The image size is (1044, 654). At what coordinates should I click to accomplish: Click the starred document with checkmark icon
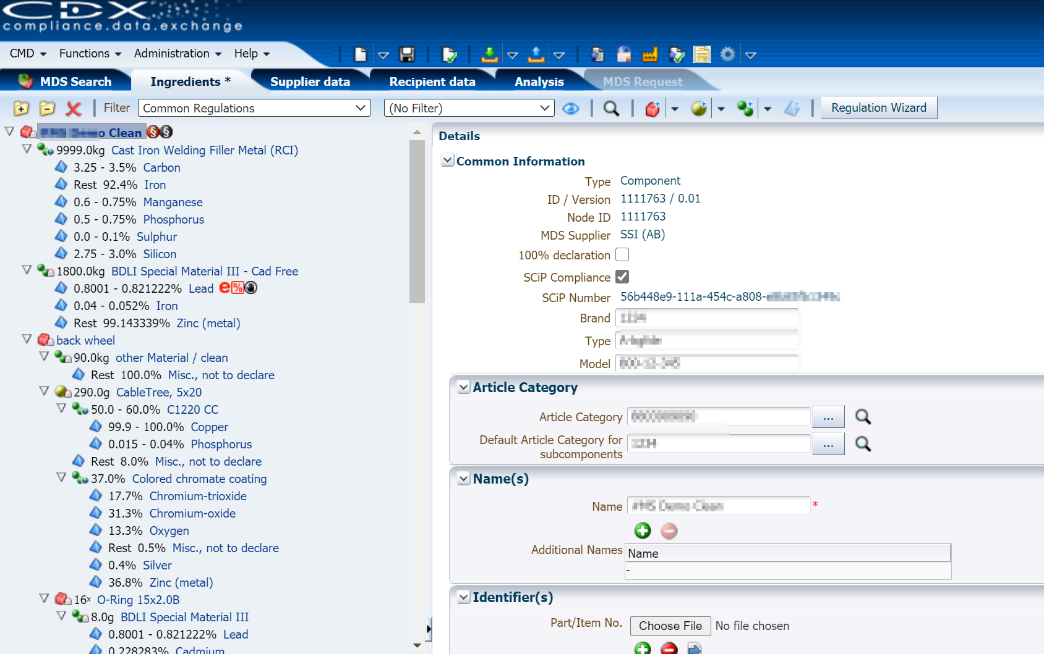click(676, 54)
